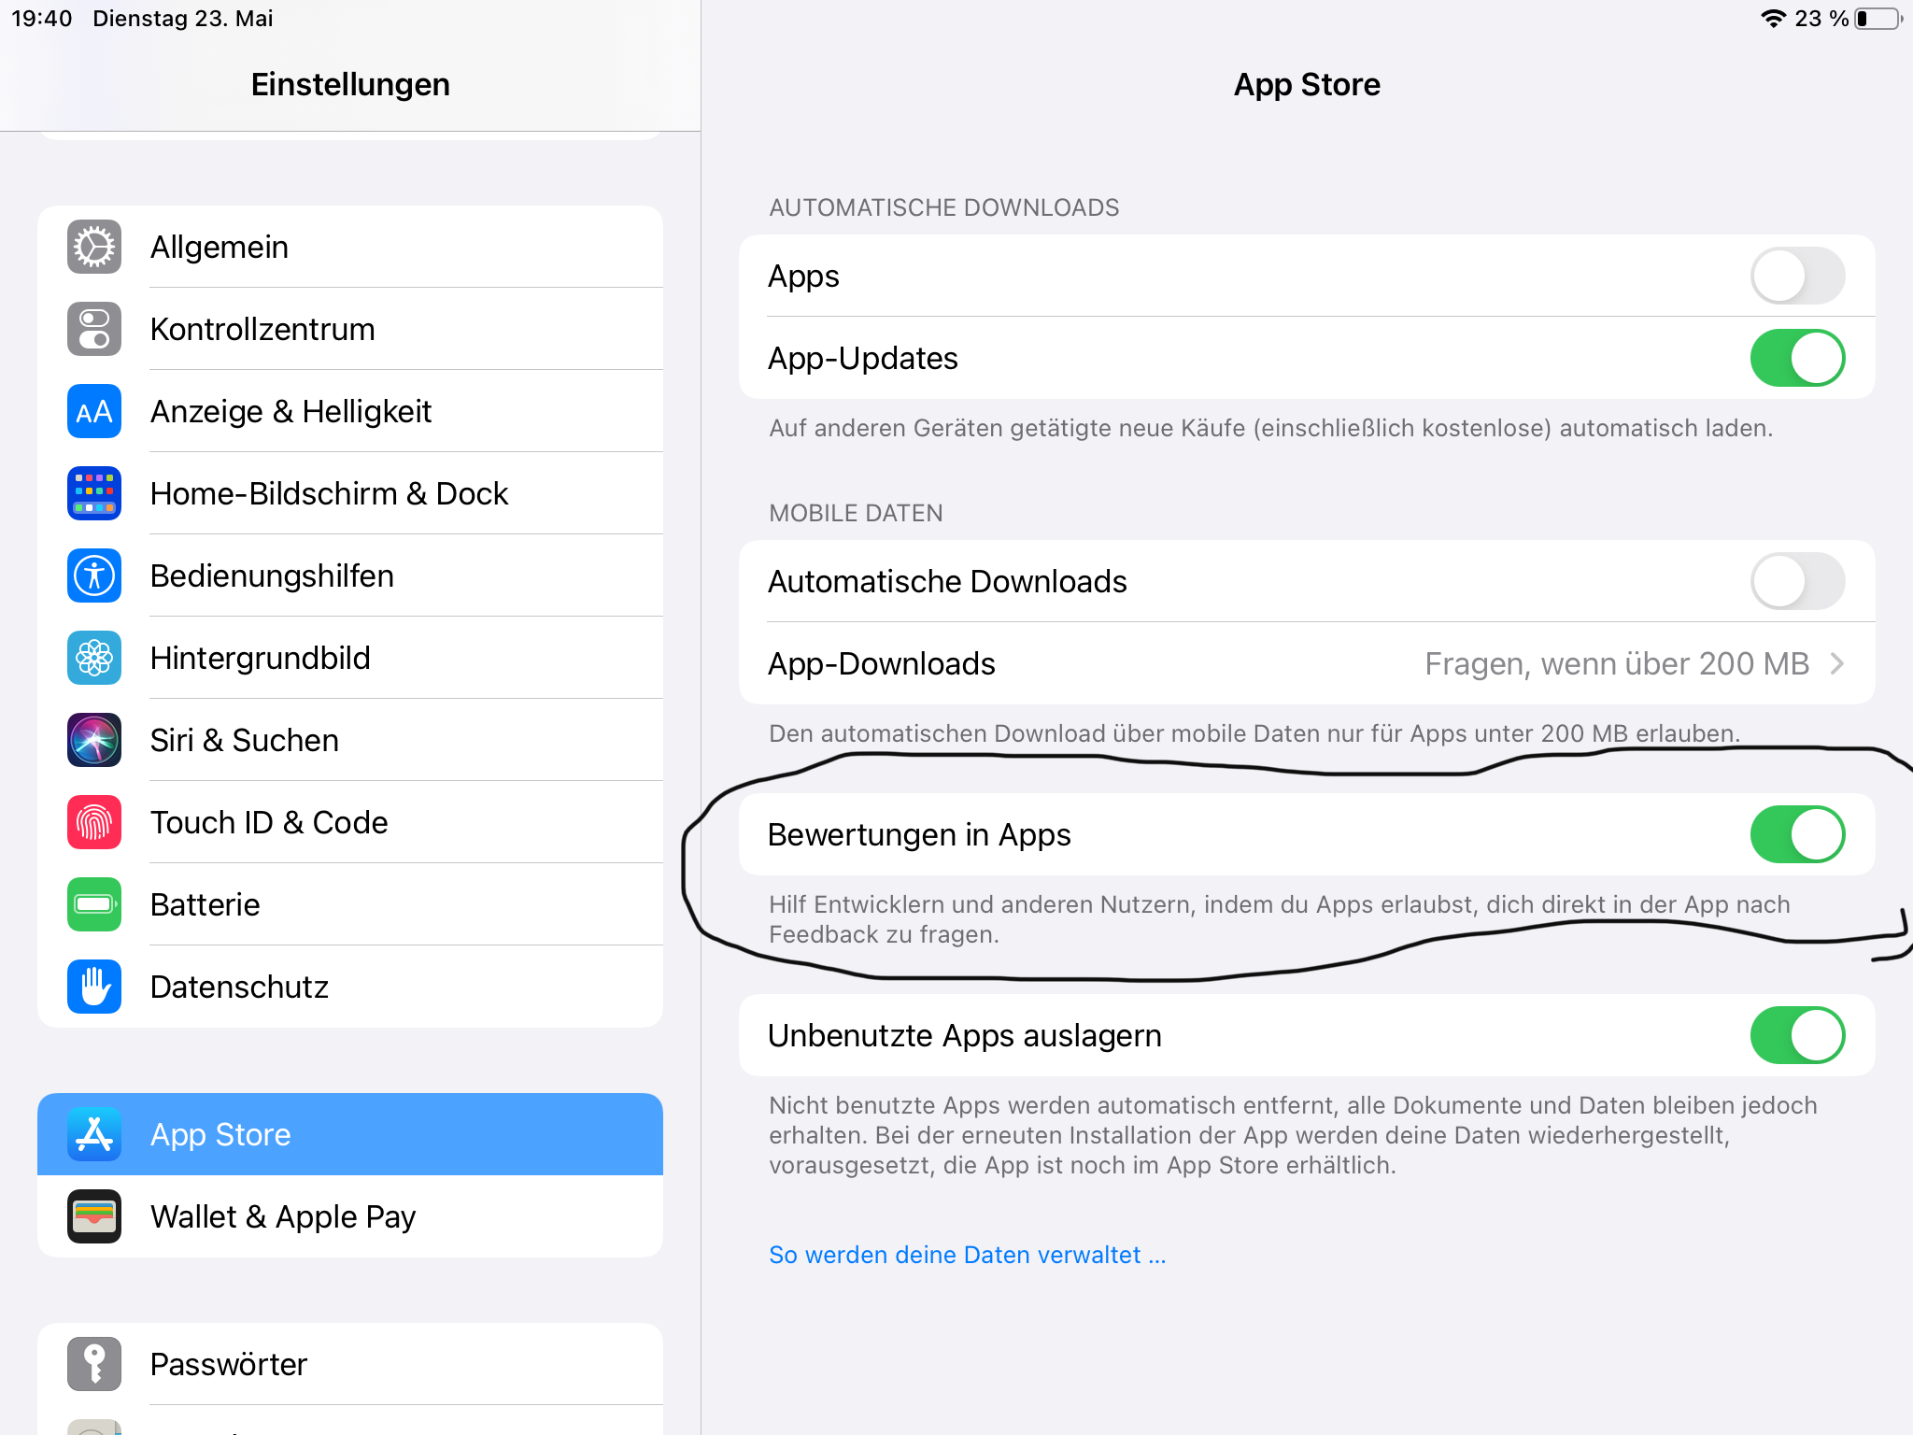Tap the green Batterie icon
1913x1435 pixels.
(x=94, y=904)
